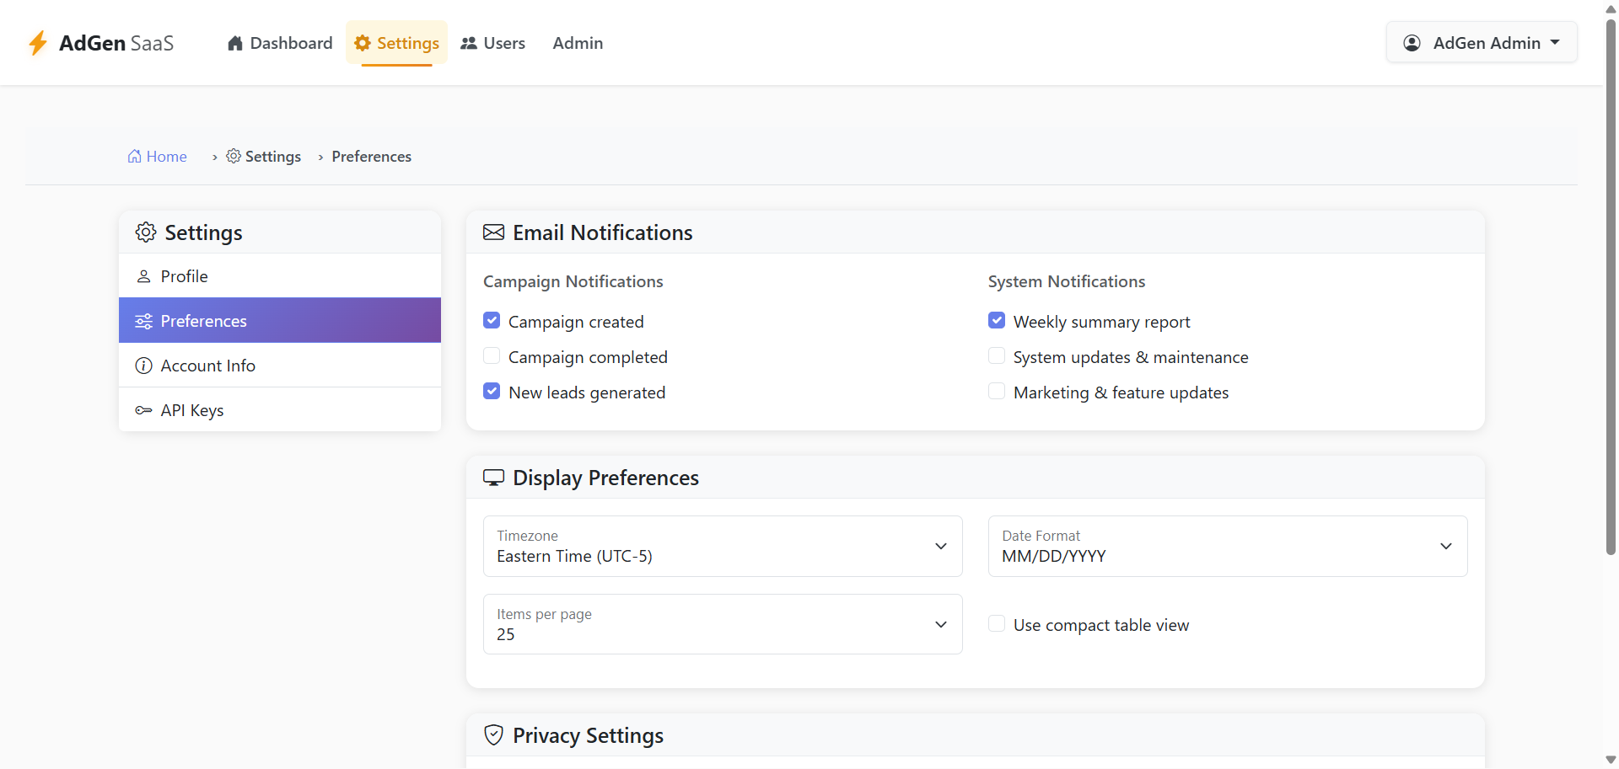
Task: Select the Preferences sidebar item
Action: click(x=280, y=320)
